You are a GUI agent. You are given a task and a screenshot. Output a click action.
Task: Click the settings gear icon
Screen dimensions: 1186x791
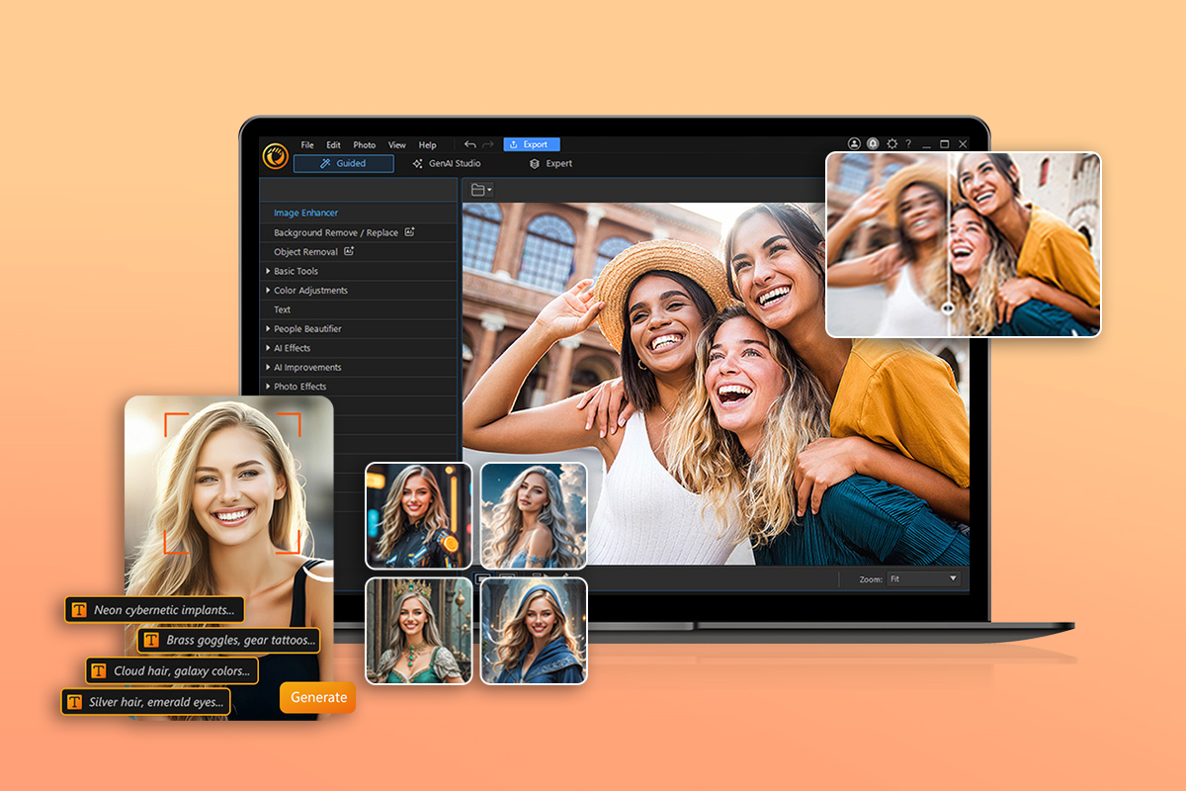coord(891,143)
